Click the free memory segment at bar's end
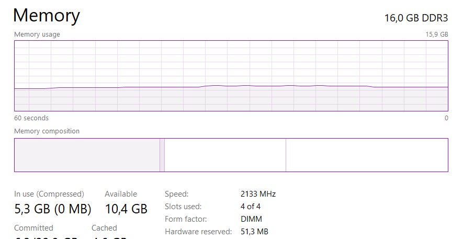463x239 pixels. (x=366, y=155)
